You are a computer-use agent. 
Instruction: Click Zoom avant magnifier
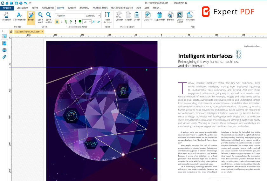pos(40,17)
